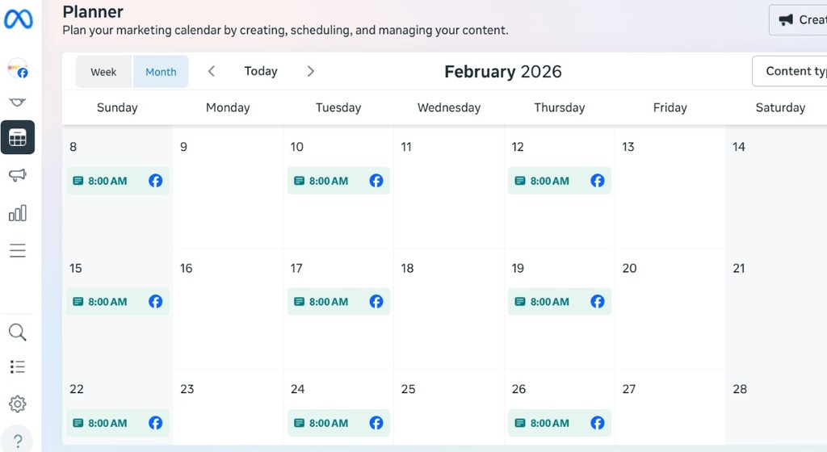Open Ads megaphone icon in sidebar
The image size is (827, 452).
[x=18, y=175]
